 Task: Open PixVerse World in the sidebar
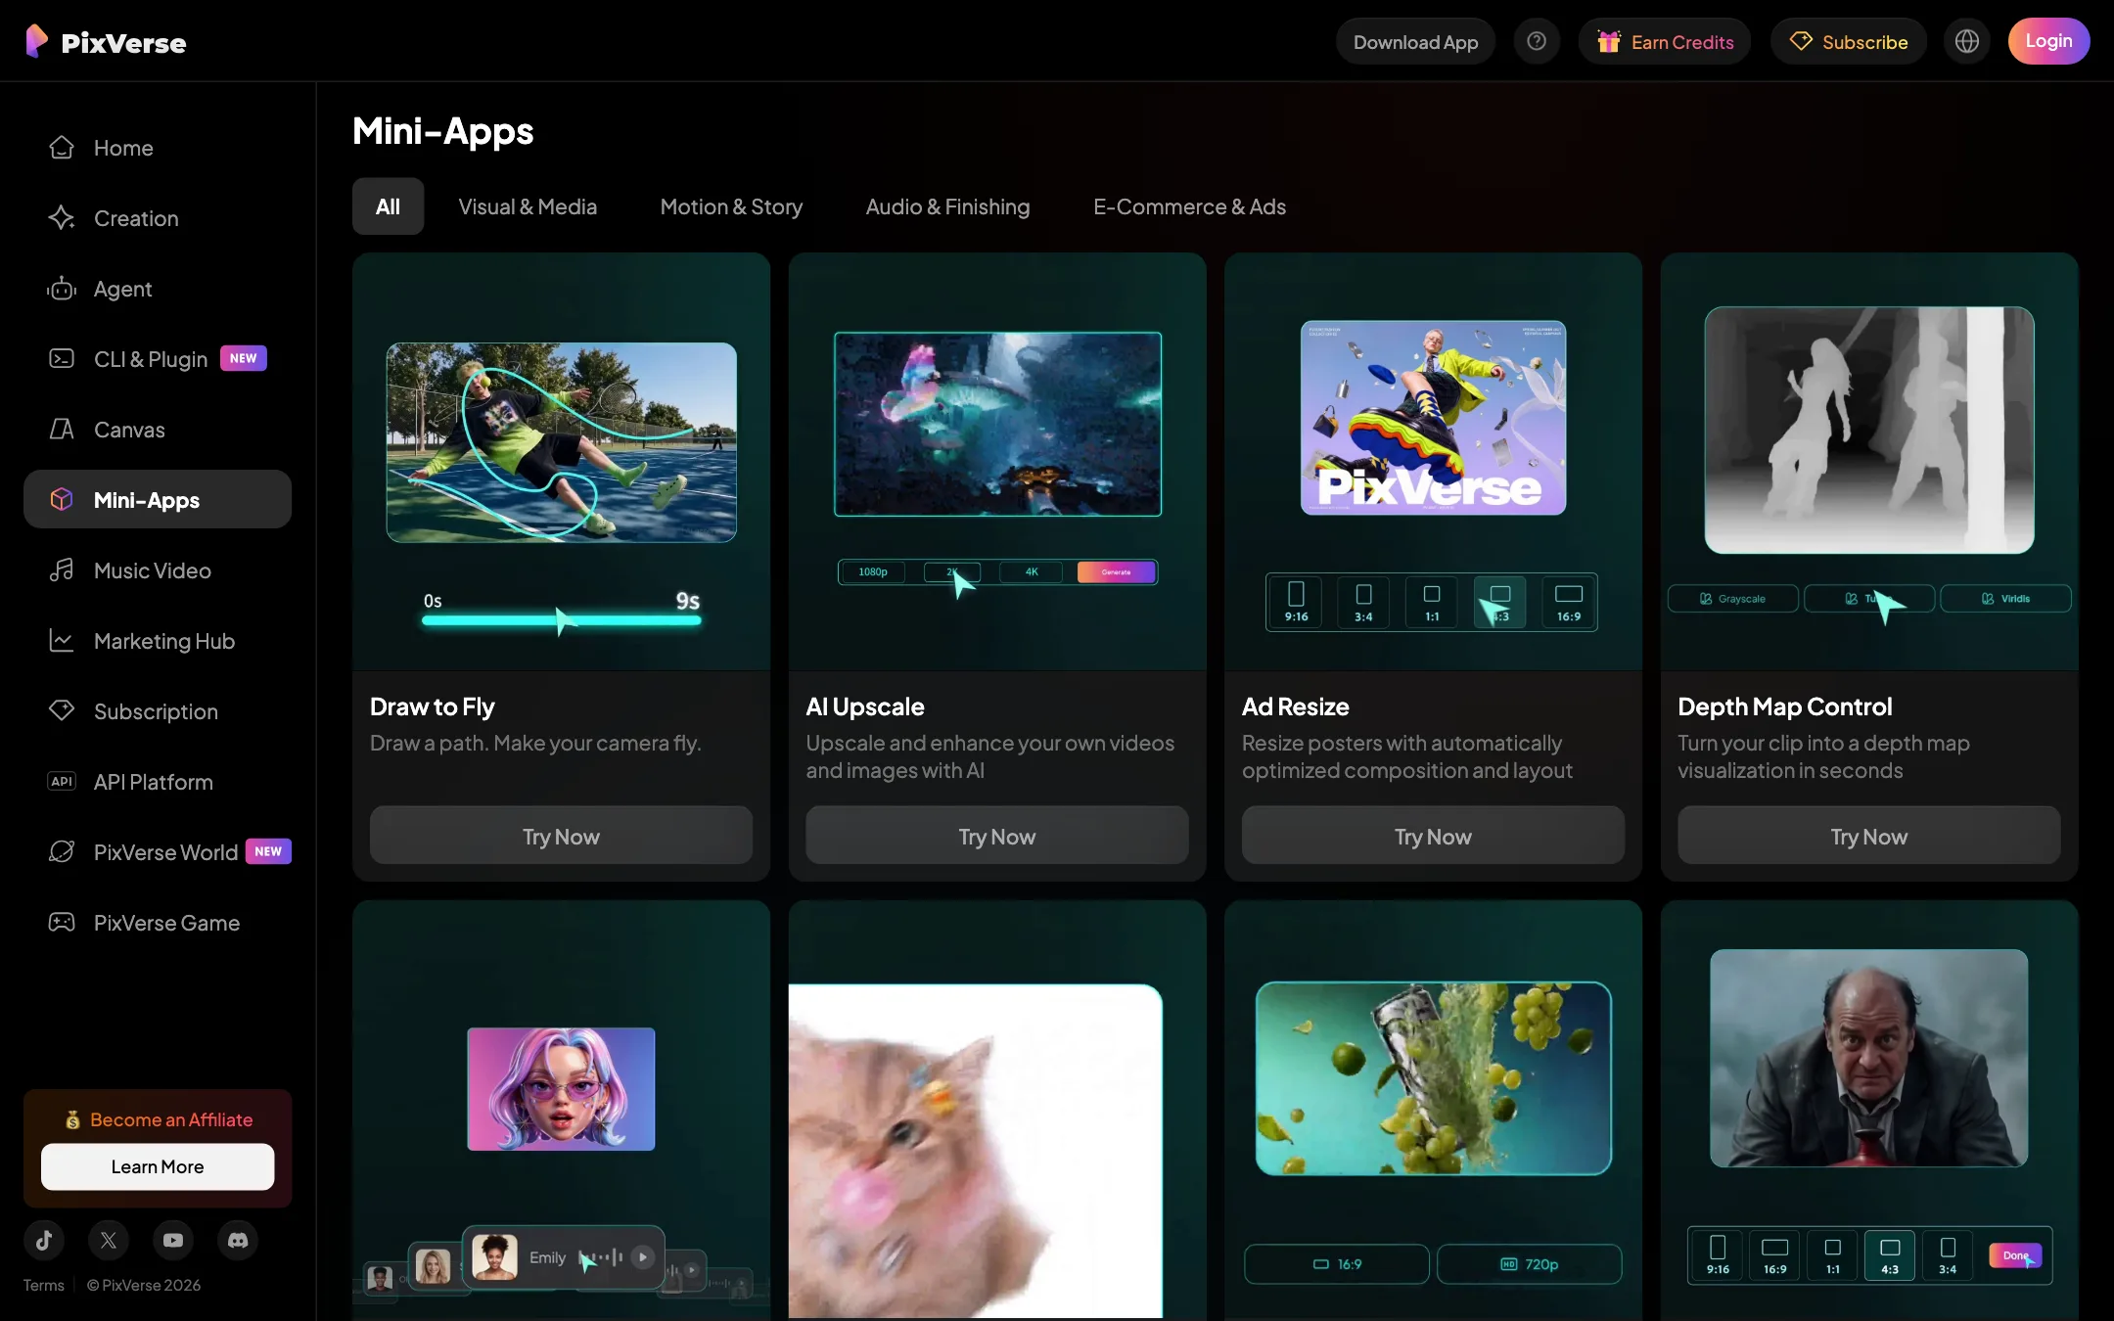(x=157, y=852)
